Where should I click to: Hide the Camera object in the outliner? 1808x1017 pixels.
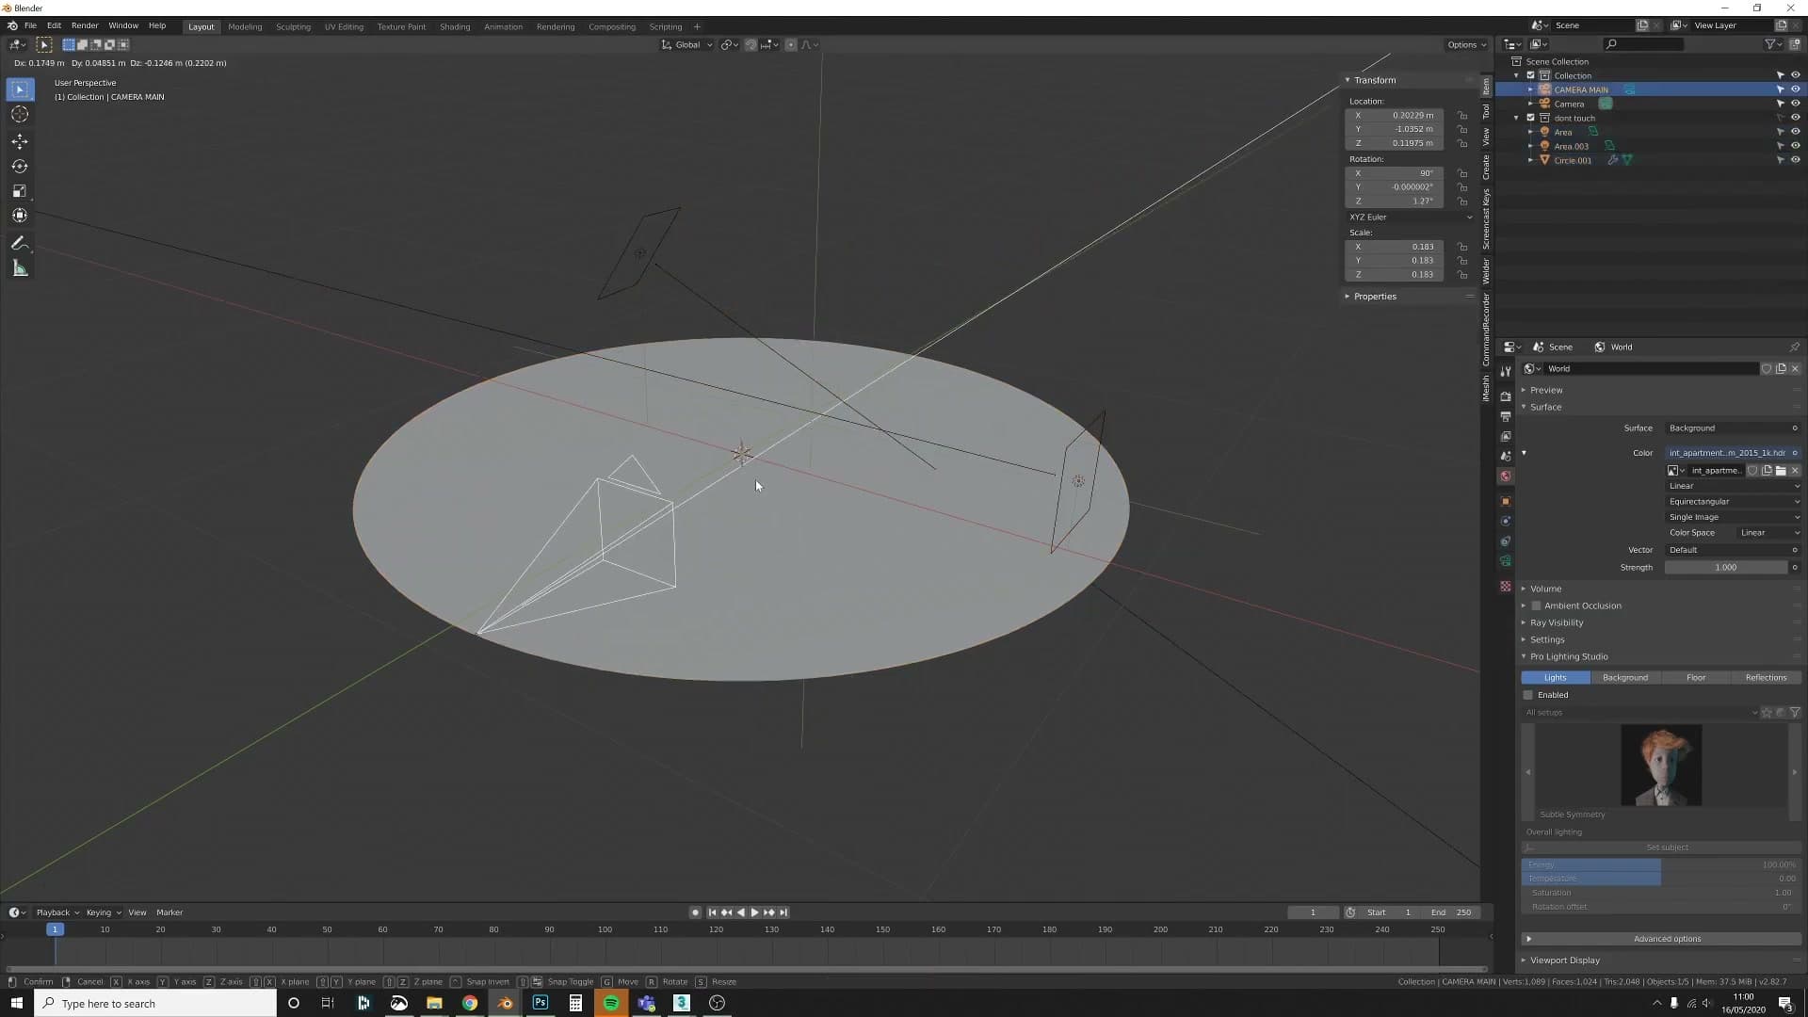[1795, 104]
